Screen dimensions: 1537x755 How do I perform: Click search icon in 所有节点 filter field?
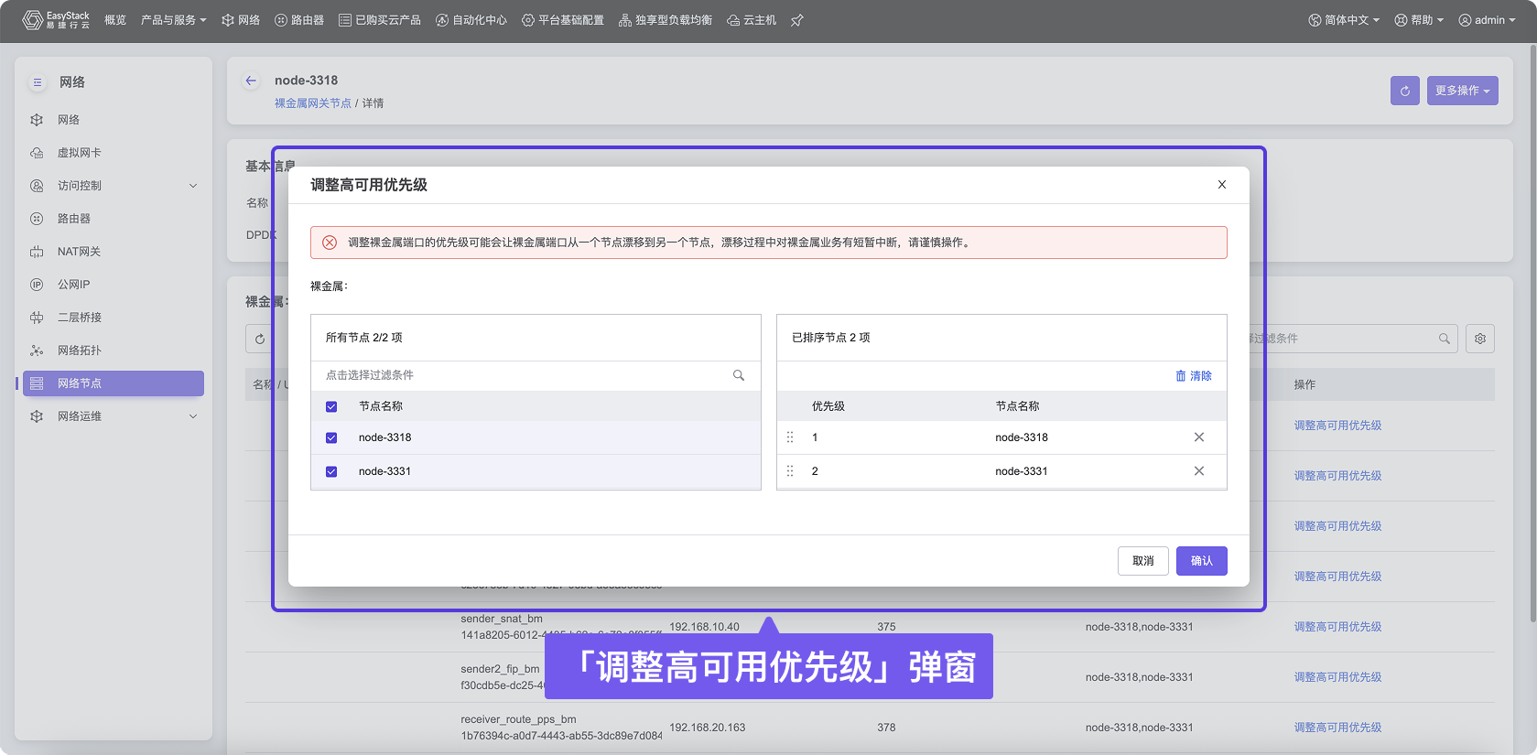[739, 375]
